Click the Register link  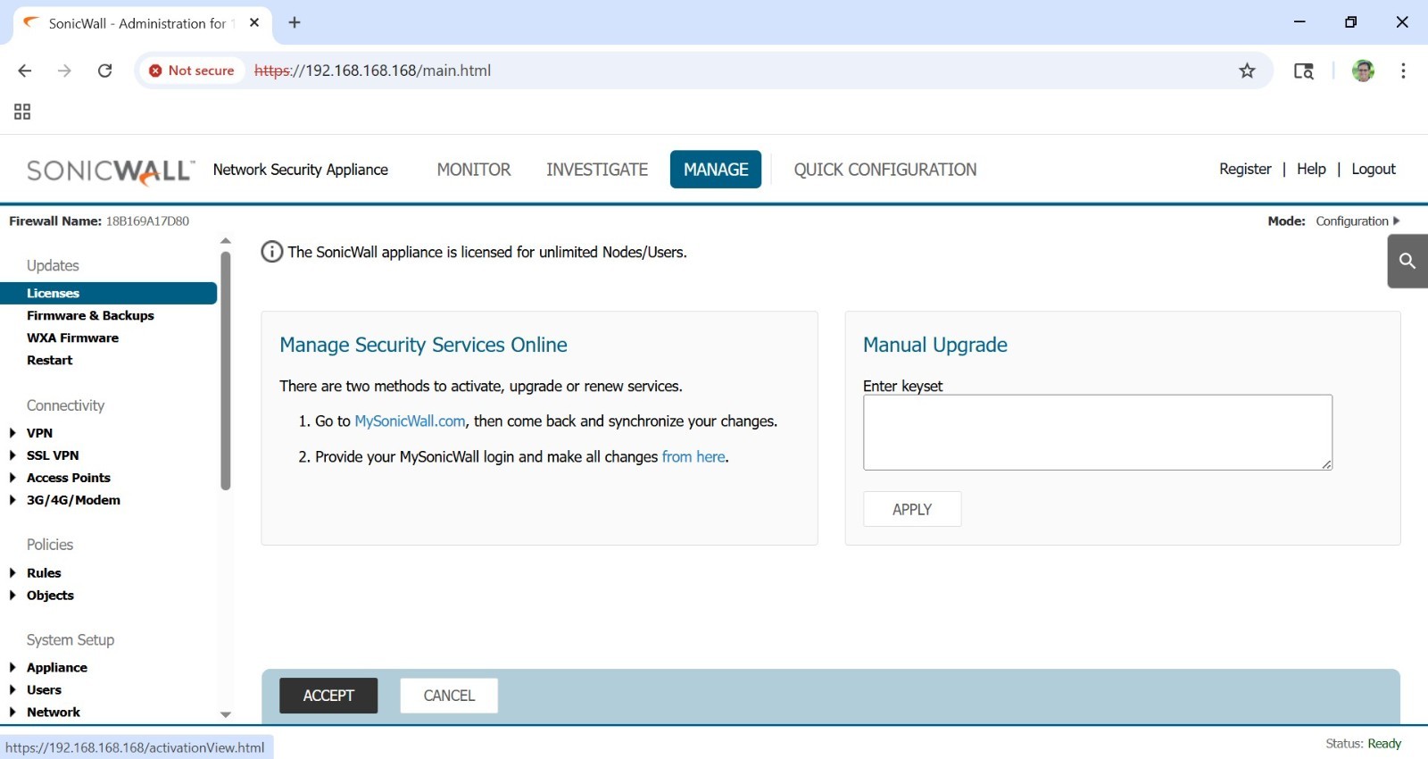(1245, 169)
